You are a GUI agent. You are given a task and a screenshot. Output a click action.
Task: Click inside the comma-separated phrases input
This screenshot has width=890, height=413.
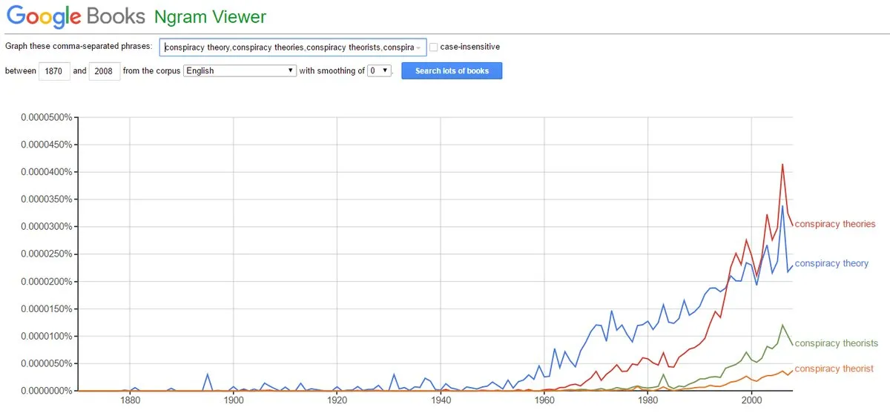[x=293, y=47]
